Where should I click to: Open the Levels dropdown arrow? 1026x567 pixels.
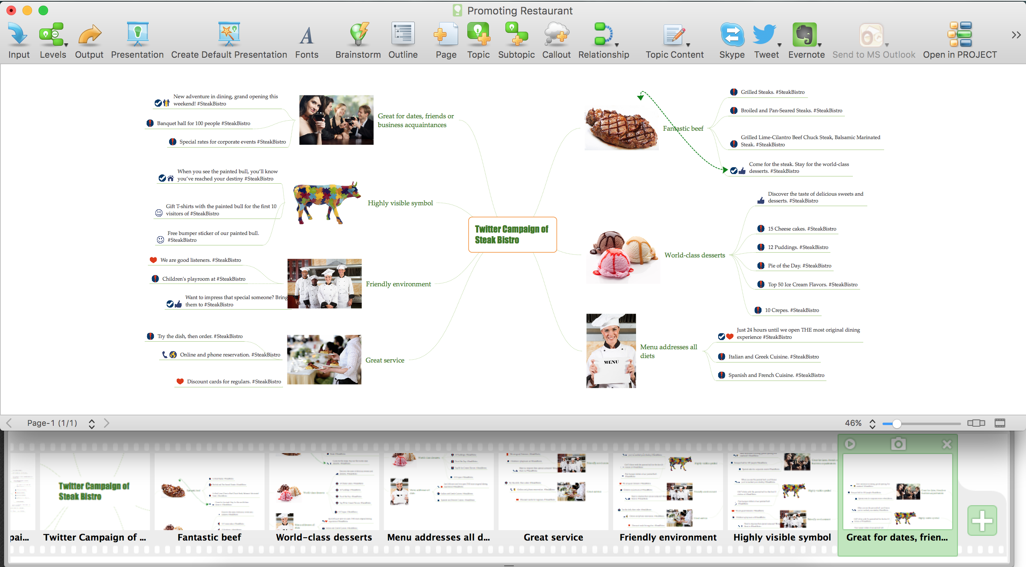(66, 45)
